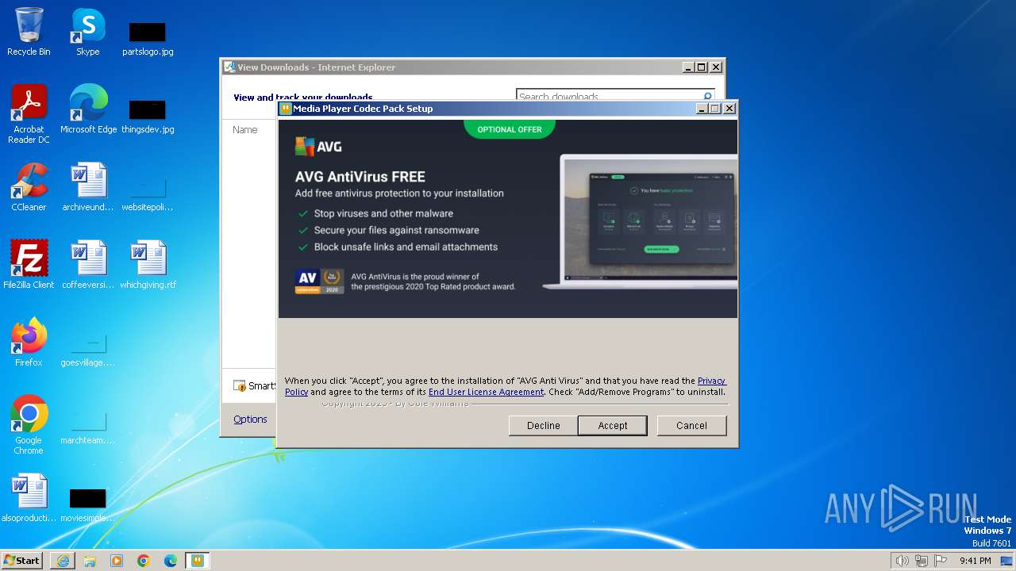
Task: Click 'Stop viruses and other malware' text
Action: click(383, 213)
